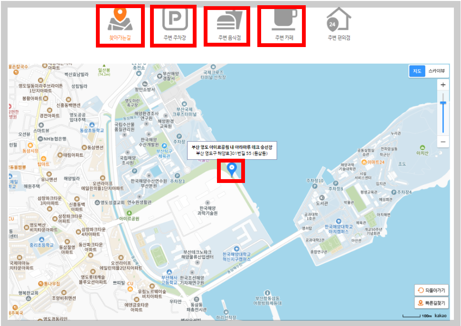
Task: Click the 국립해양조사원 label
Action: tap(128, 160)
